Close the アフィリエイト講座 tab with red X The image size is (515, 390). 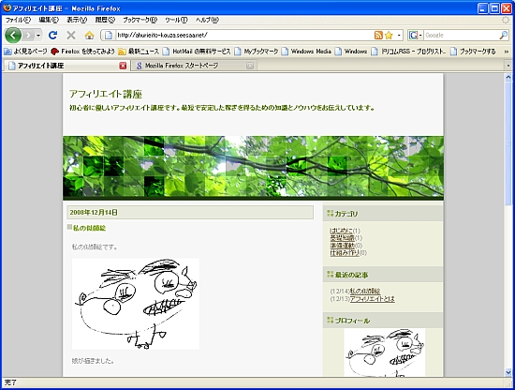[123, 66]
